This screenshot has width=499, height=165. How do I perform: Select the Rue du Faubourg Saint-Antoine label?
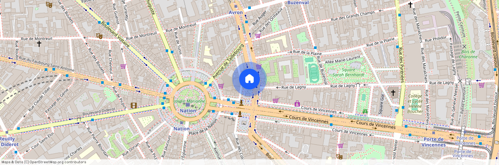[x=46, y=64]
